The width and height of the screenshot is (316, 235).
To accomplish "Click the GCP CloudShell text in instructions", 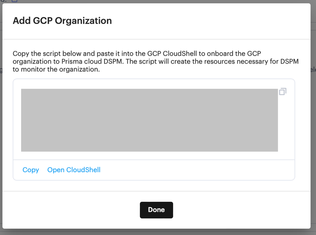I will pos(172,53).
